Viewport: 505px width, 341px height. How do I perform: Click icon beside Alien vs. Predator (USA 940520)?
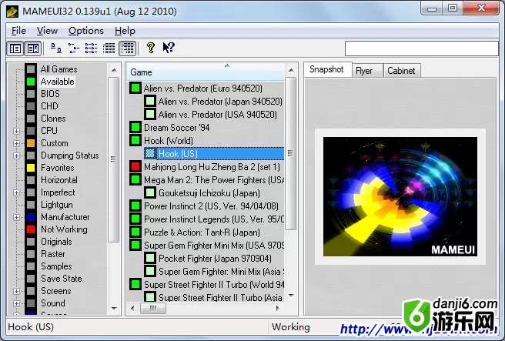[150, 114]
